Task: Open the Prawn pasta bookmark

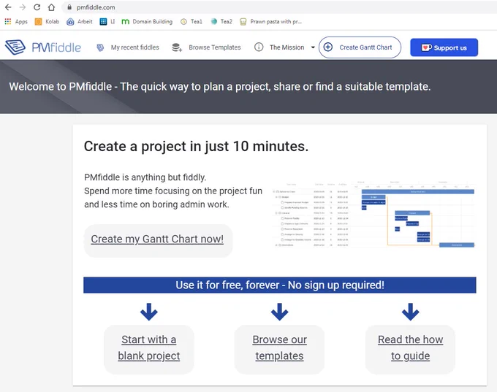Action: pos(270,21)
